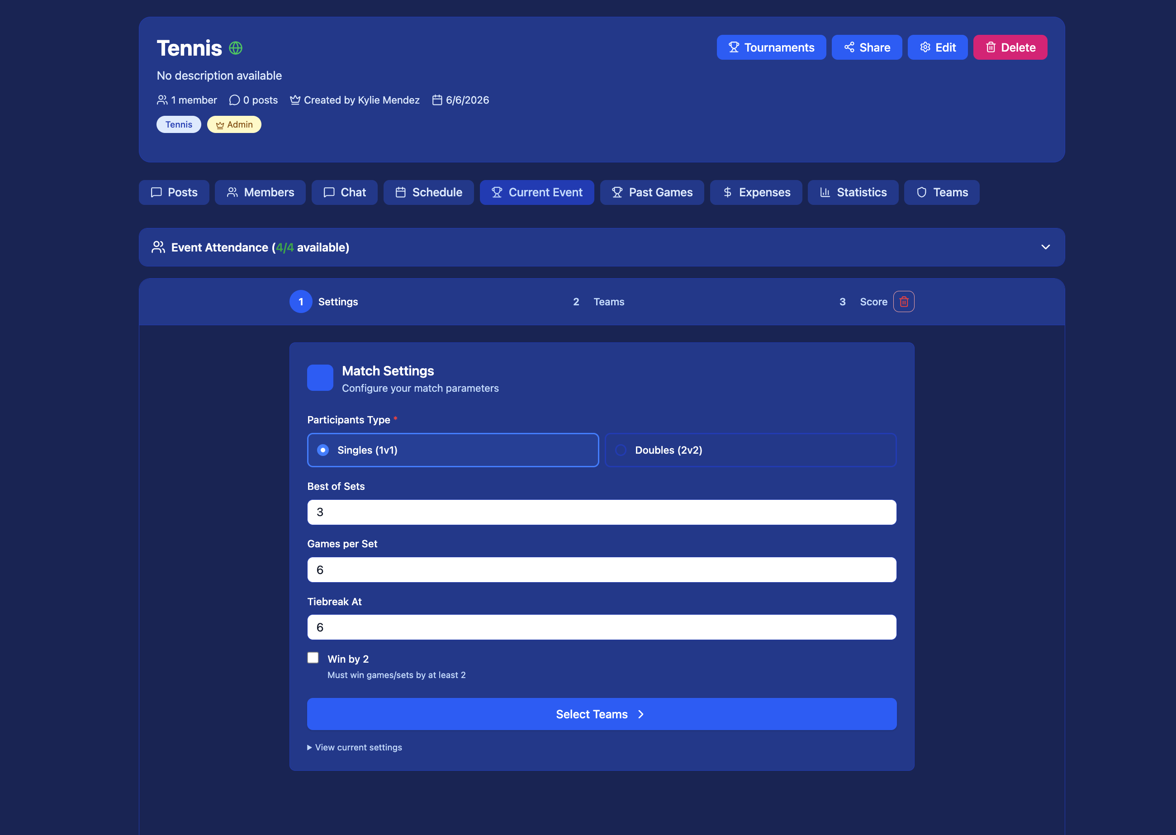Go to step 2 Teams
The image size is (1176, 835).
pyautogui.click(x=598, y=302)
